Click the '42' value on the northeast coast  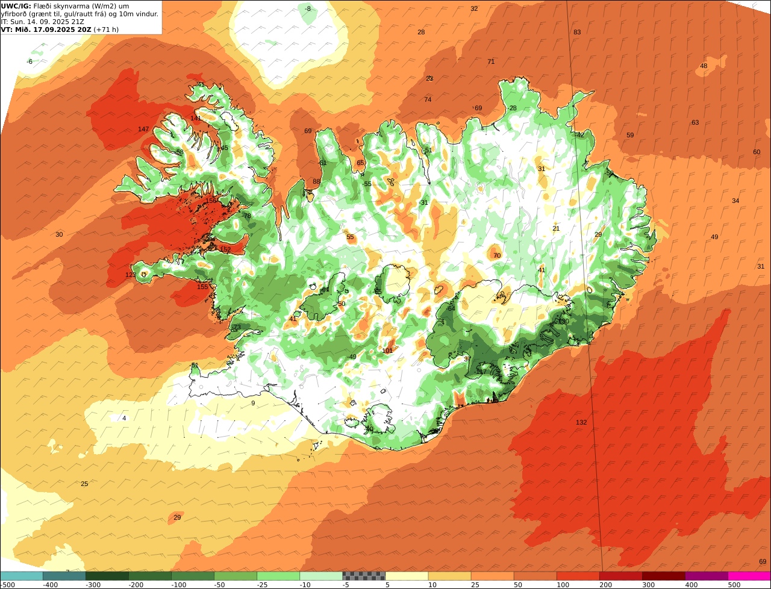580,136
